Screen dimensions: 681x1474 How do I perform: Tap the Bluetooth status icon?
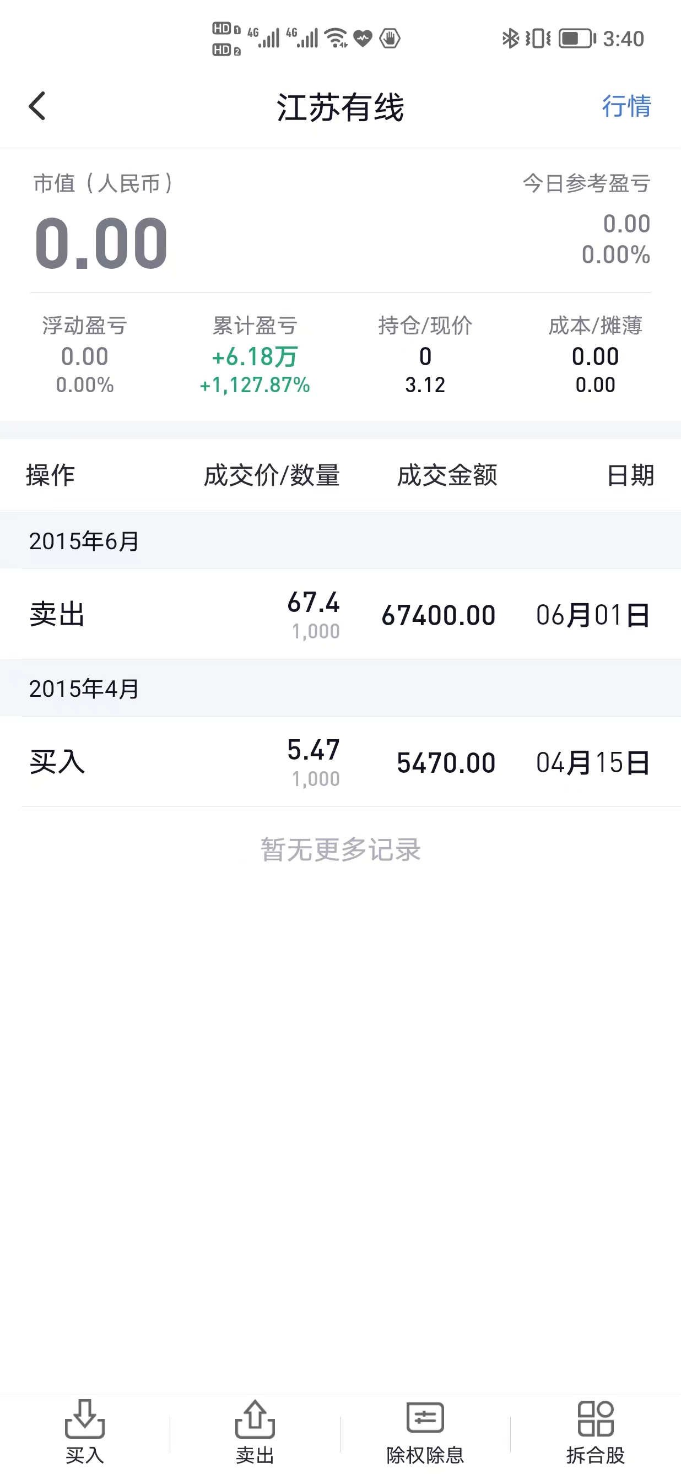click(x=509, y=39)
